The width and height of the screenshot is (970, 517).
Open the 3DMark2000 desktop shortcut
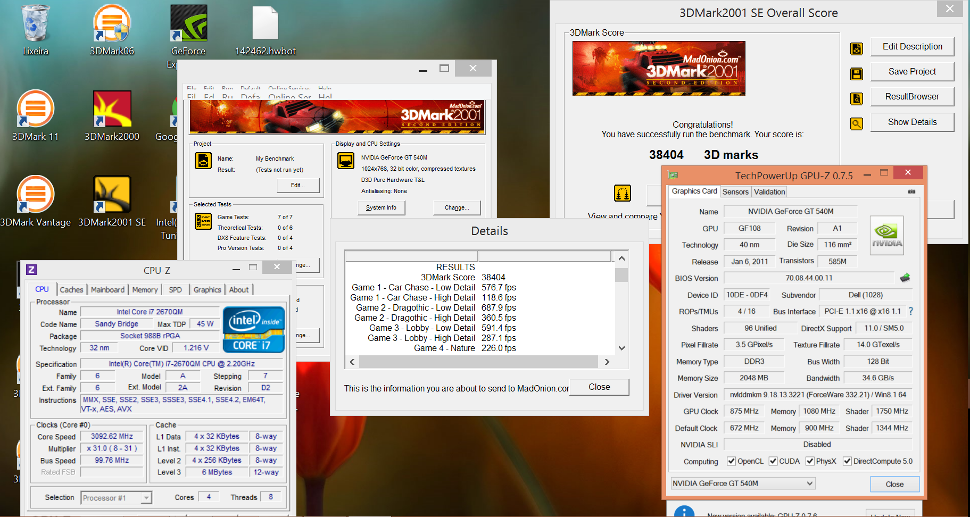coord(112,116)
